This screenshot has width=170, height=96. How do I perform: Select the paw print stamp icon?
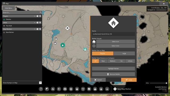(x=71, y=89)
